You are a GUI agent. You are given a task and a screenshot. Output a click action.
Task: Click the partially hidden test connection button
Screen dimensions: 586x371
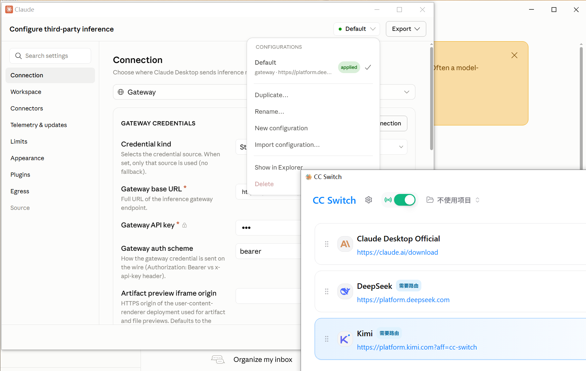[393, 123]
